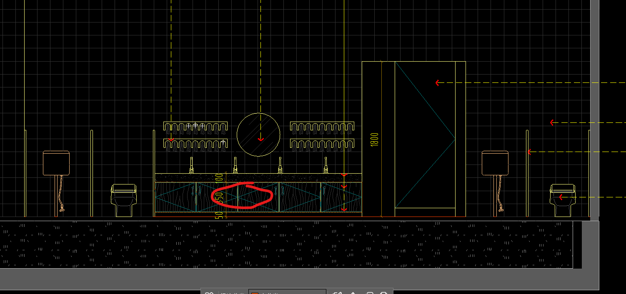Select the faucet just right of the mirror
This screenshot has width=626, height=294.
pos(280,165)
